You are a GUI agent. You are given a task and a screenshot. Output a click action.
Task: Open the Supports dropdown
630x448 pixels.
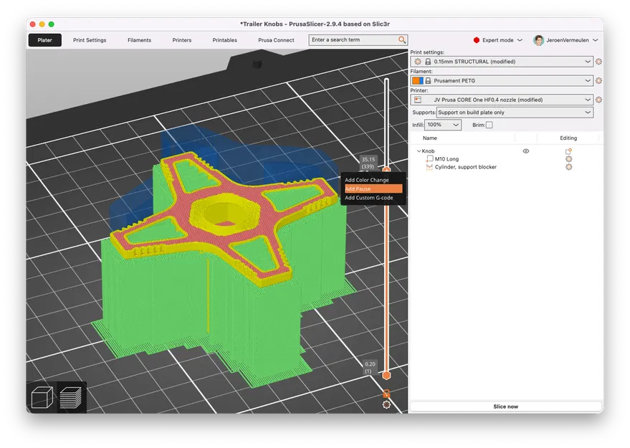pyautogui.click(x=515, y=113)
